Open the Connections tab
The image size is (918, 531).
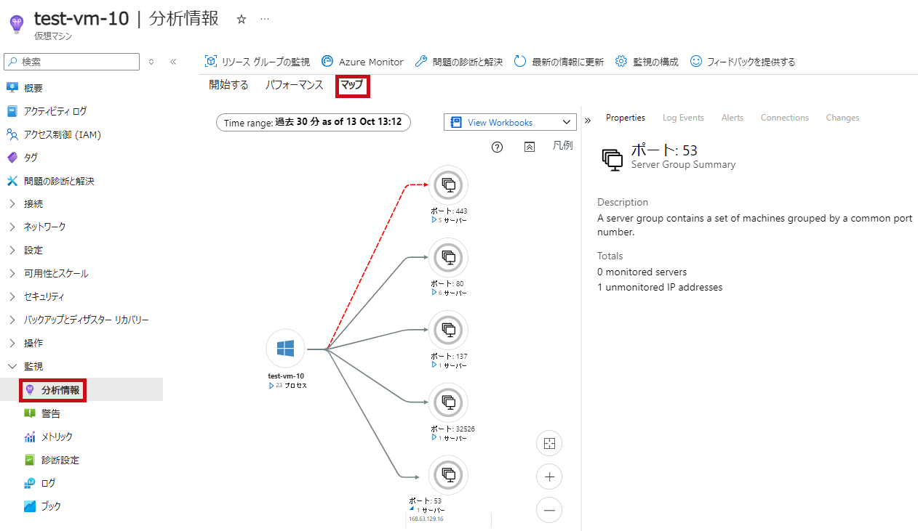[x=785, y=118]
